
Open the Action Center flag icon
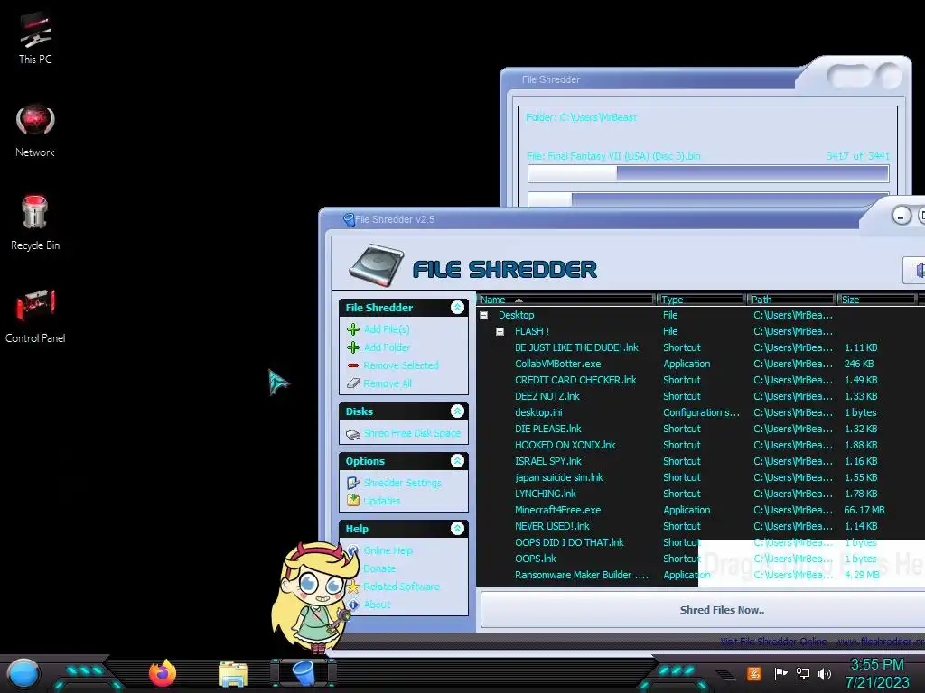(780, 673)
